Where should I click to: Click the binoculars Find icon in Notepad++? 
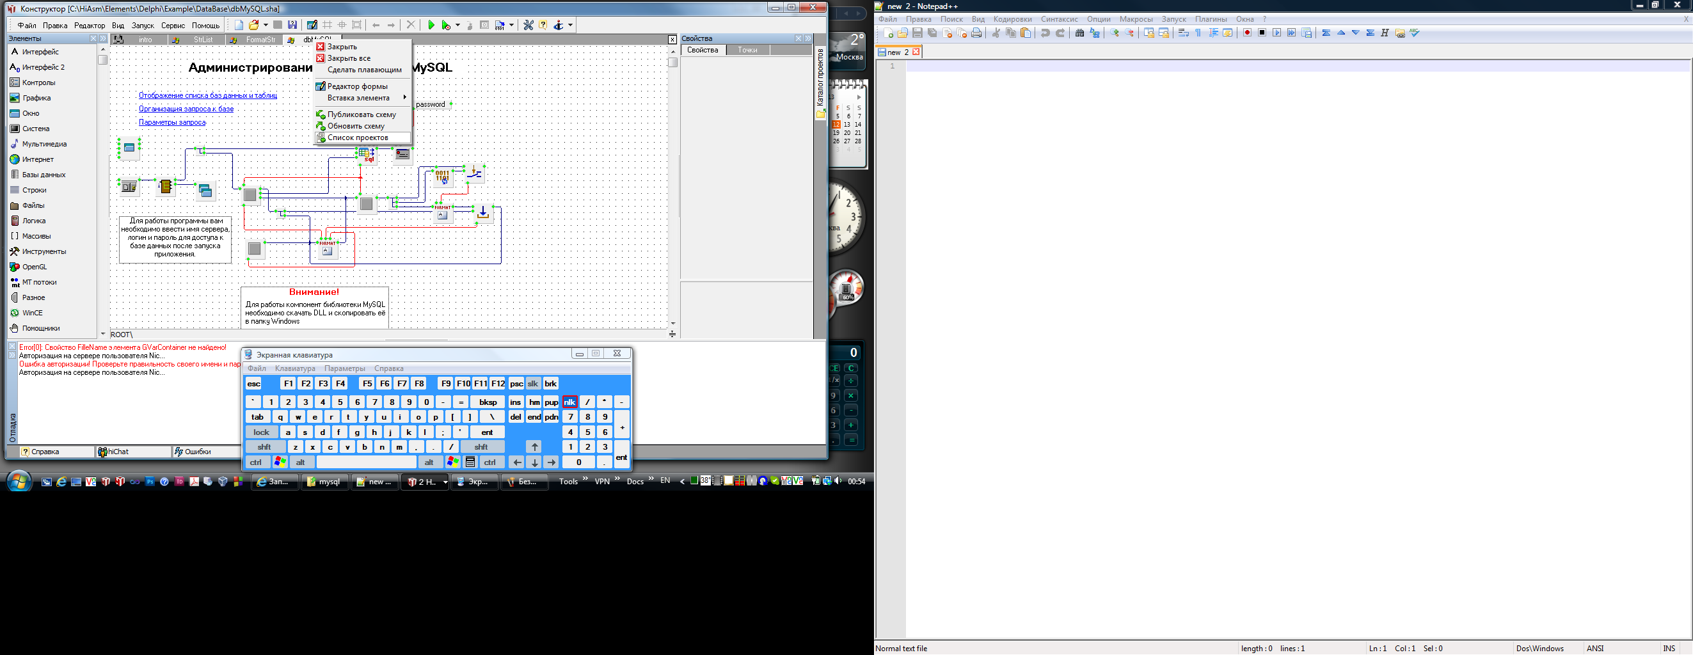click(1079, 33)
